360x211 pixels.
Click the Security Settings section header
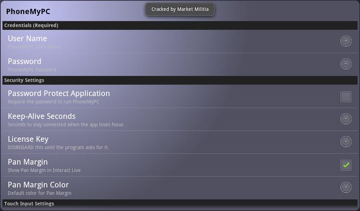[180, 80]
